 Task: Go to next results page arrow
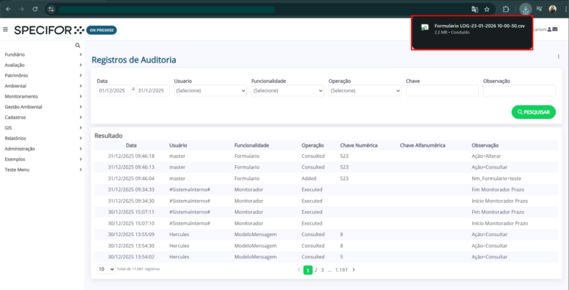(x=354, y=270)
